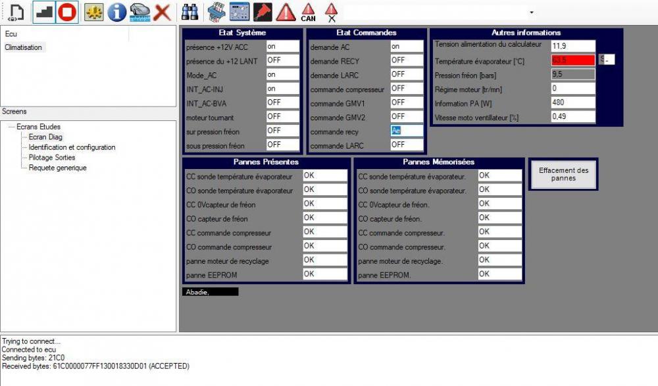
Task: Click the blue control panel icon
Action: [x=240, y=12]
